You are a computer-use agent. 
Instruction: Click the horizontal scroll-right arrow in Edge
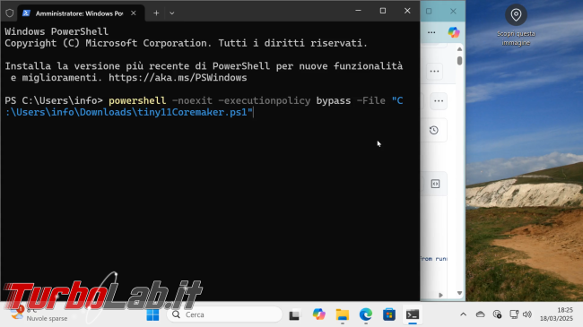click(441, 295)
